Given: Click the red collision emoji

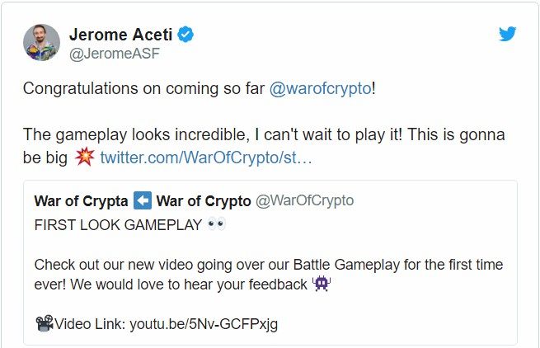Looking at the screenshot, I should (83, 156).
